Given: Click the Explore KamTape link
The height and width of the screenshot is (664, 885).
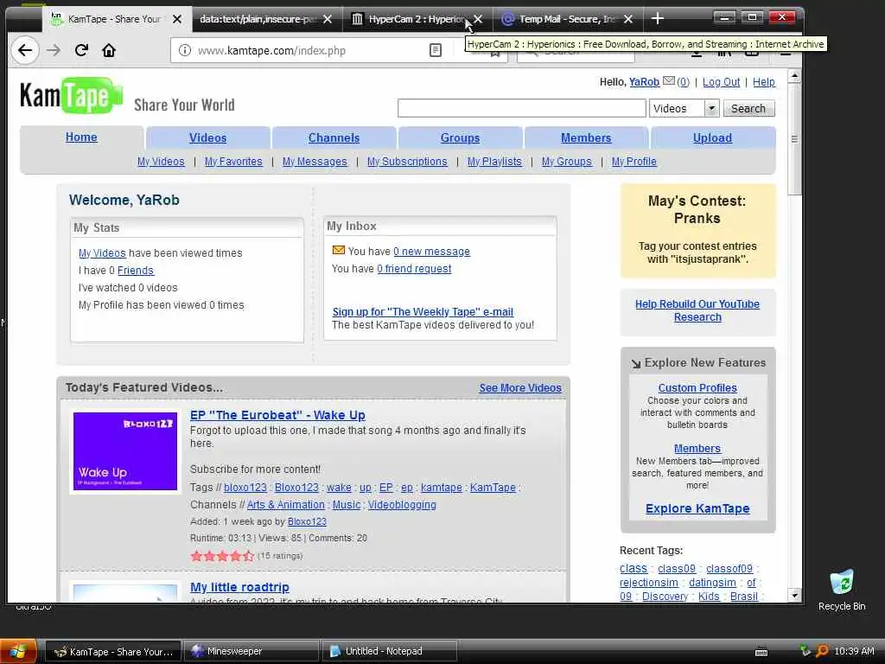Looking at the screenshot, I should click(x=697, y=508).
